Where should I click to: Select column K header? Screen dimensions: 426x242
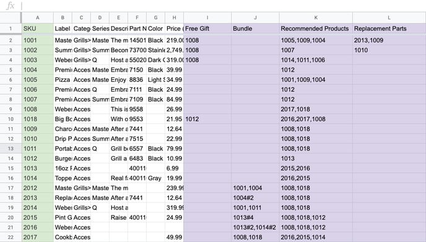316,18
